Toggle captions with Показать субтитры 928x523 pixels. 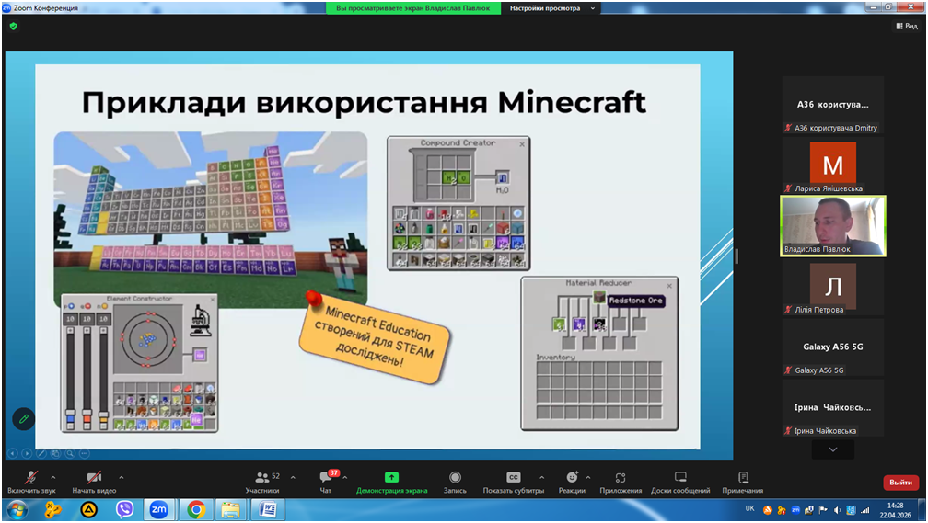click(x=514, y=478)
